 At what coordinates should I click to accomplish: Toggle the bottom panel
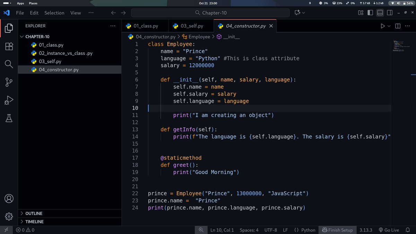pyautogui.click(x=380, y=13)
